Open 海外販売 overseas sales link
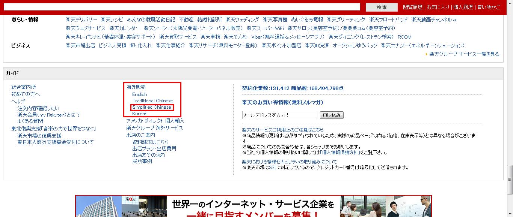 click(x=136, y=87)
